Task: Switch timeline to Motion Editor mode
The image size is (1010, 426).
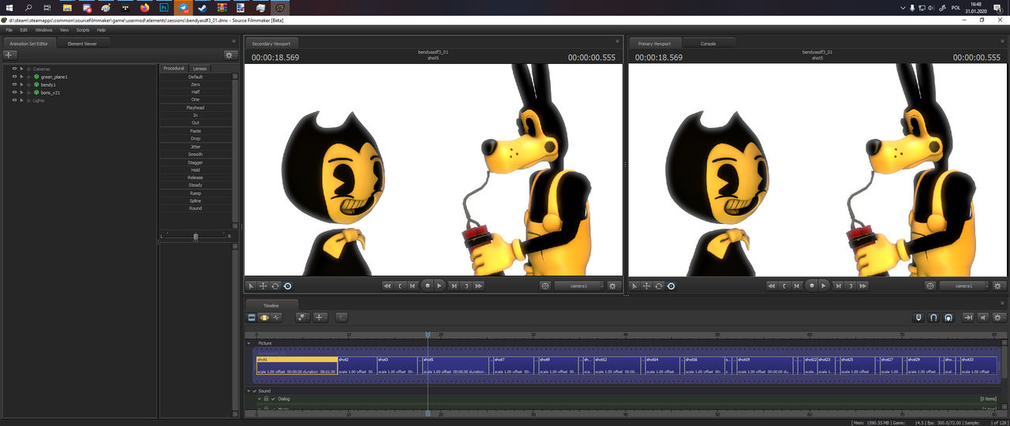Action: (264, 317)
